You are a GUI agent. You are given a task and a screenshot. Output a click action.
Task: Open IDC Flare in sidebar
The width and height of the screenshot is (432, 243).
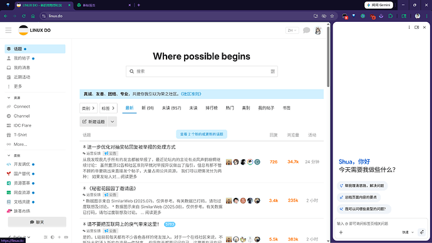click(23, 125)
